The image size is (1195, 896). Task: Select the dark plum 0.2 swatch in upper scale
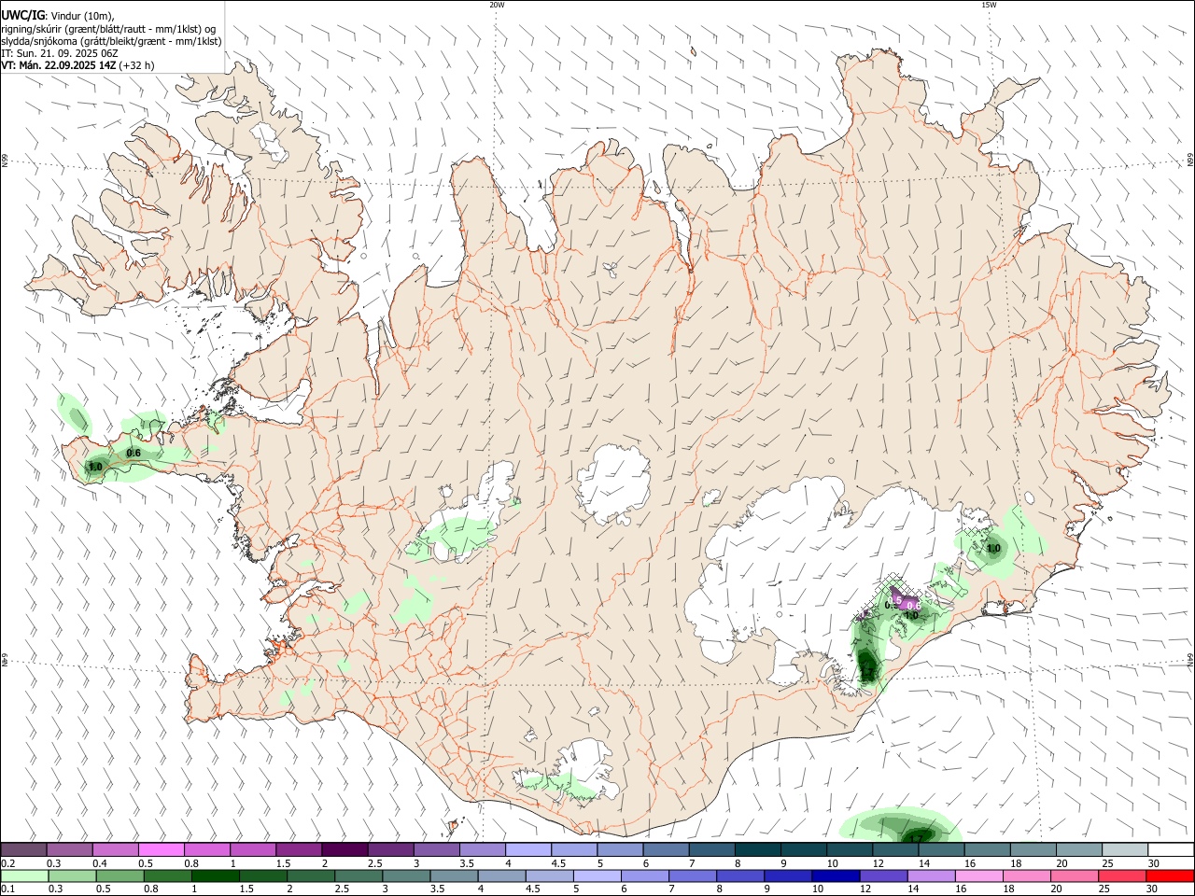tap(23, 850)
